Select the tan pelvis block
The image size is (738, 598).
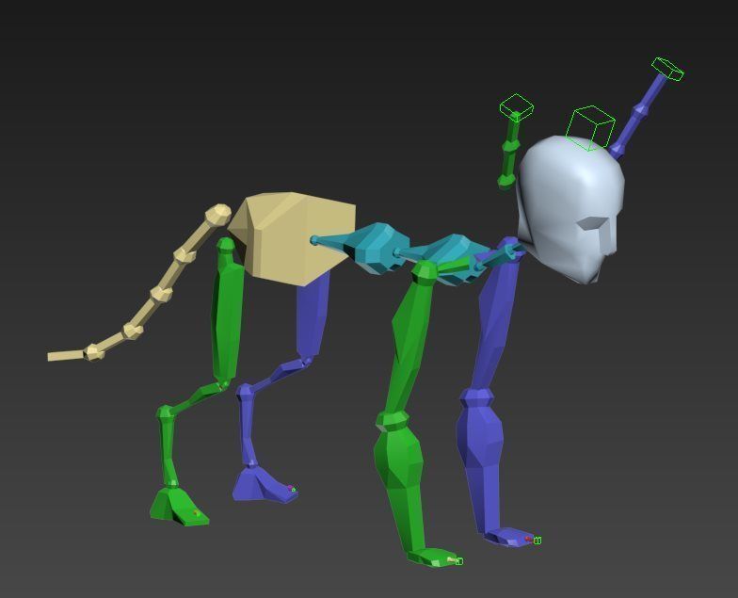(292, 237)
